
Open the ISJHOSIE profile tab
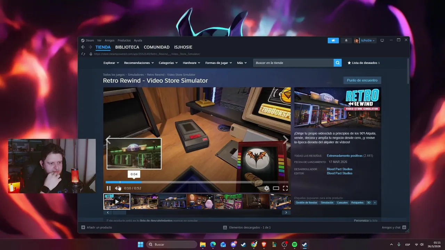183,47
